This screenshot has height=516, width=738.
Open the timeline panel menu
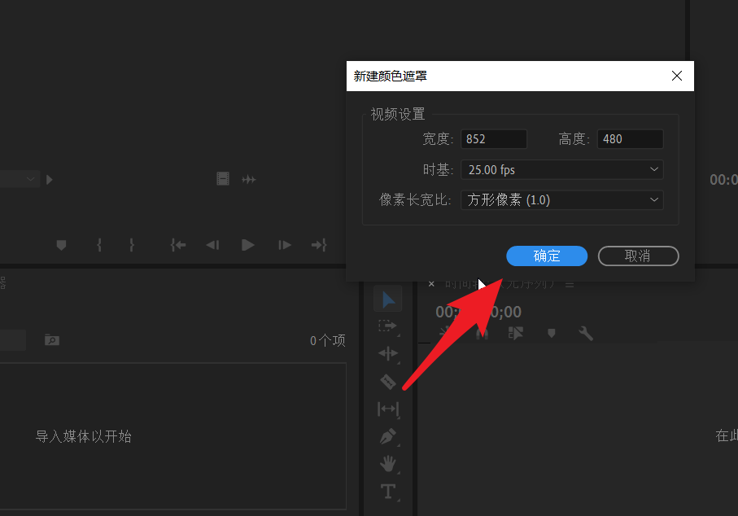(x=570, y=283)
